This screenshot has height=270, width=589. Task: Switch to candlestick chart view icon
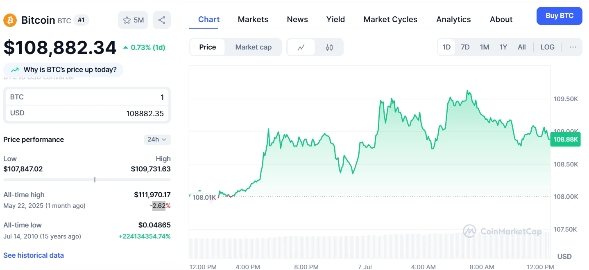(x=329, y=47)
